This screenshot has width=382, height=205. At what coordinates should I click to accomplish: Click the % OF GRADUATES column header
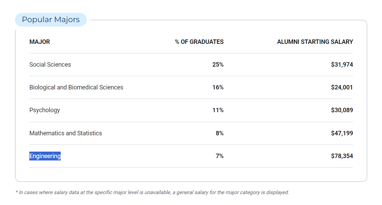coord(199,42)
